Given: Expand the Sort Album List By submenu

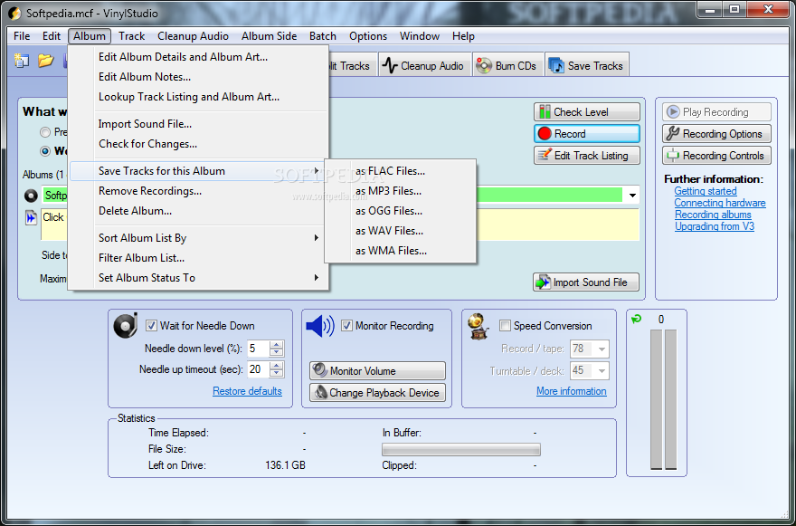Looking at the screenshot, I should 198,238.
